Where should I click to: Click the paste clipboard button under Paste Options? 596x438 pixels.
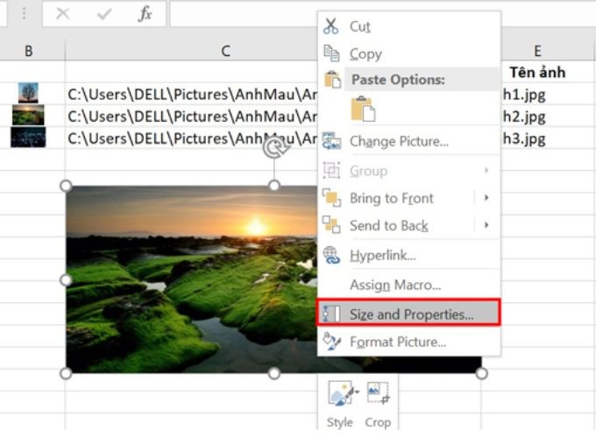363,109
